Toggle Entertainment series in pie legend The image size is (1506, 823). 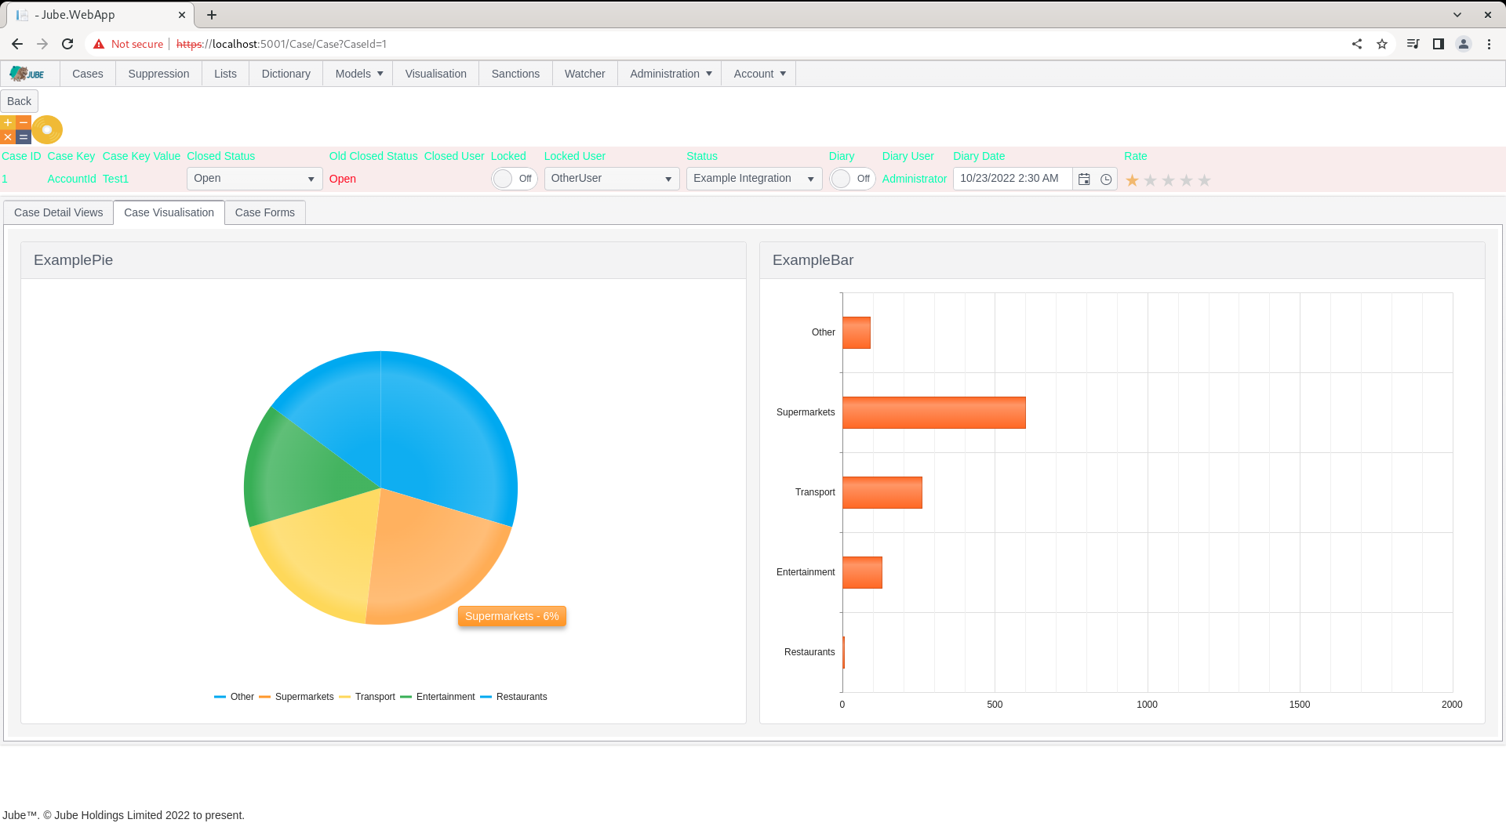(x=438, y=697)
